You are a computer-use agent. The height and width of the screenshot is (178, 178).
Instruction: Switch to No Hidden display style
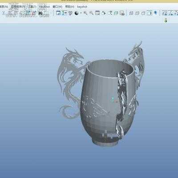coord(143,13)
